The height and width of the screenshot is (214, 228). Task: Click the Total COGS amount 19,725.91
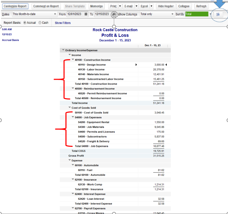click(158, 151)
